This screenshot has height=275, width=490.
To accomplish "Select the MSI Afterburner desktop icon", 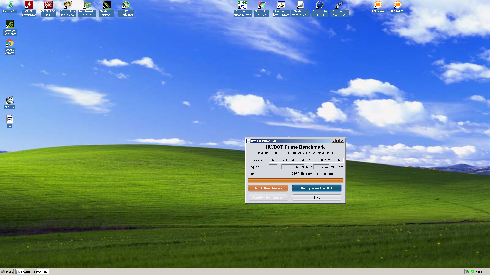I will 126,9.
